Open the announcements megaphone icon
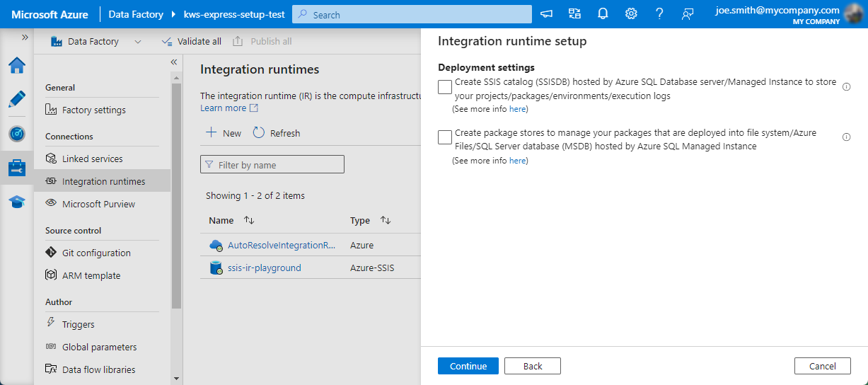Viewport: 868px width, 385px height. 546,14
